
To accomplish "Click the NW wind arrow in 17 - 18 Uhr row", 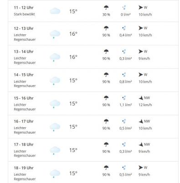I will point(141,145).
